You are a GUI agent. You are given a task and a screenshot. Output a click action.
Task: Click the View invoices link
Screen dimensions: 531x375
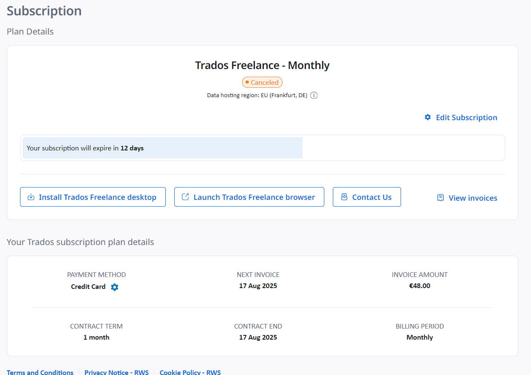click(473, 198)
